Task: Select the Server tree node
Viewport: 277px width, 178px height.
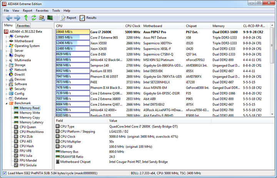Action: 19,51
